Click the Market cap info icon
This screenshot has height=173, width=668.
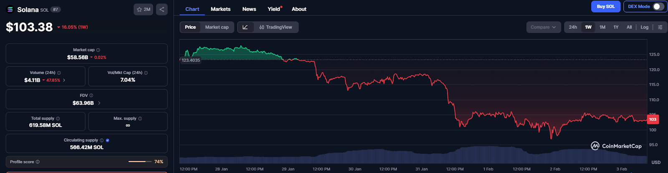pos(99,50)
